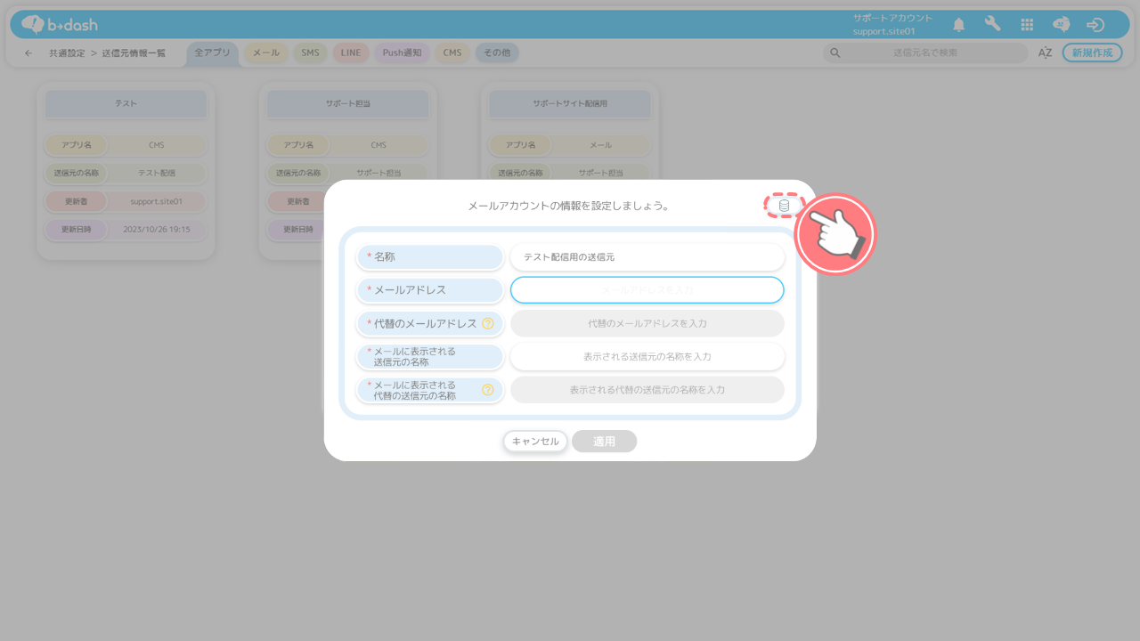Viewport: 1140px width, 641px height.
Task: Click the 新規作成 button
Action: point(1092,53)
